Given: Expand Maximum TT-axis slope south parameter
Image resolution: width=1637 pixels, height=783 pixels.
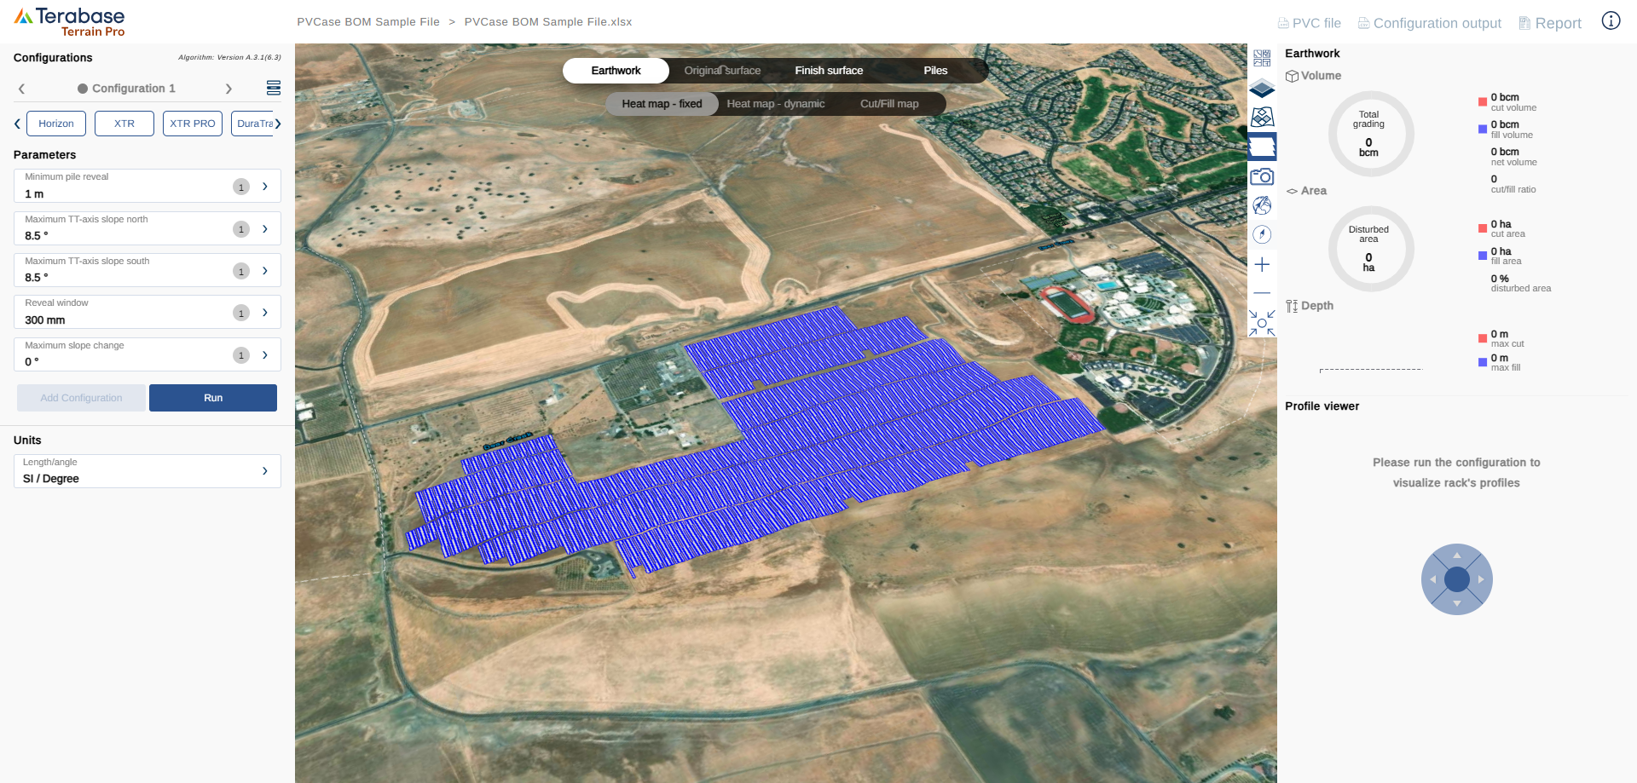Looking at the screenshot, I should 265,270.
